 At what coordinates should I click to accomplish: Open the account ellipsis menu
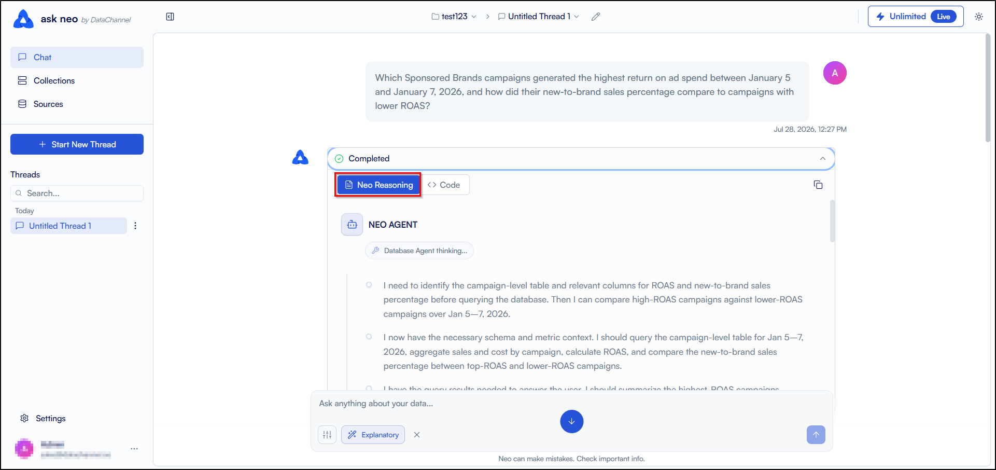[x=134, y=448]
